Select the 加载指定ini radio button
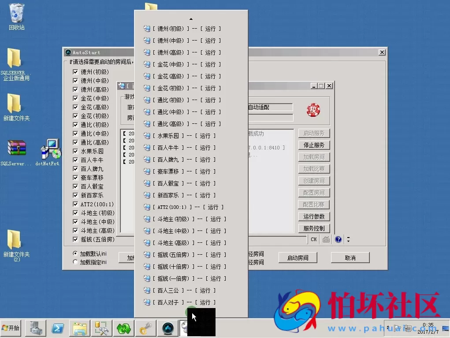This screenshot has width=450, height=338. 75,262
